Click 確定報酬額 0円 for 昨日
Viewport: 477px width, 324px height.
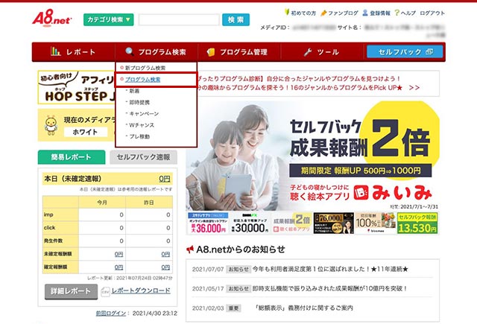165,267
